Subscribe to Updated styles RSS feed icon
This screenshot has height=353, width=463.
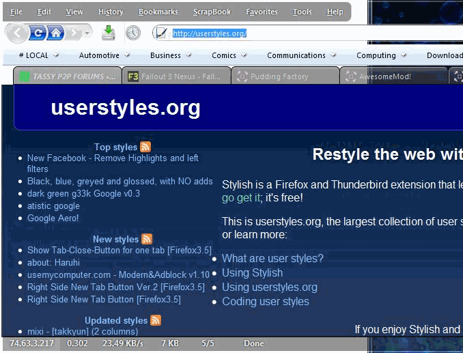click(x=156, y=320)
